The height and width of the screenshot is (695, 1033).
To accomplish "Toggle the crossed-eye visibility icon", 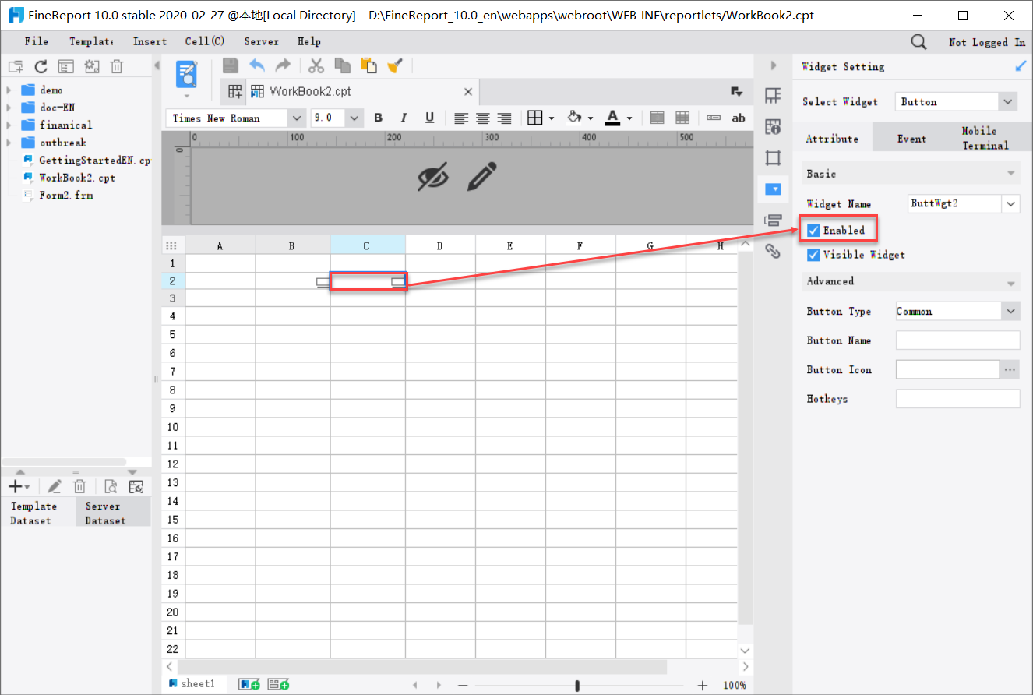I will [x=433, y=177].
